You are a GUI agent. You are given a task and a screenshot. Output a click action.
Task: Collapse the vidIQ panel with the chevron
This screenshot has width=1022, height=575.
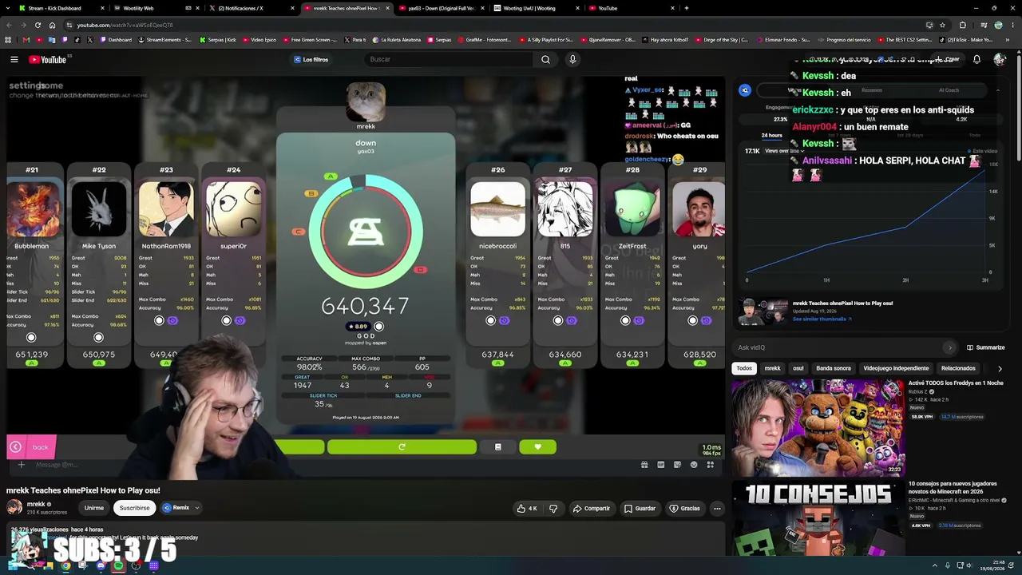[997, 90]
